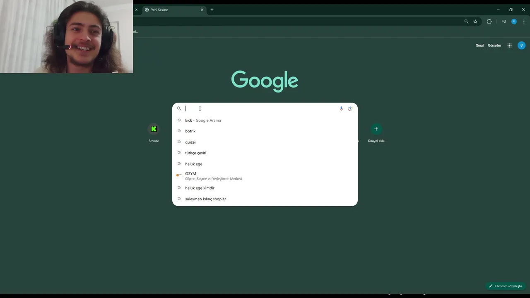This screenshot has height=298, width=530.
Task: Click history icon beside süleyman kılınç shopier
Action: (x=179, y=199)
